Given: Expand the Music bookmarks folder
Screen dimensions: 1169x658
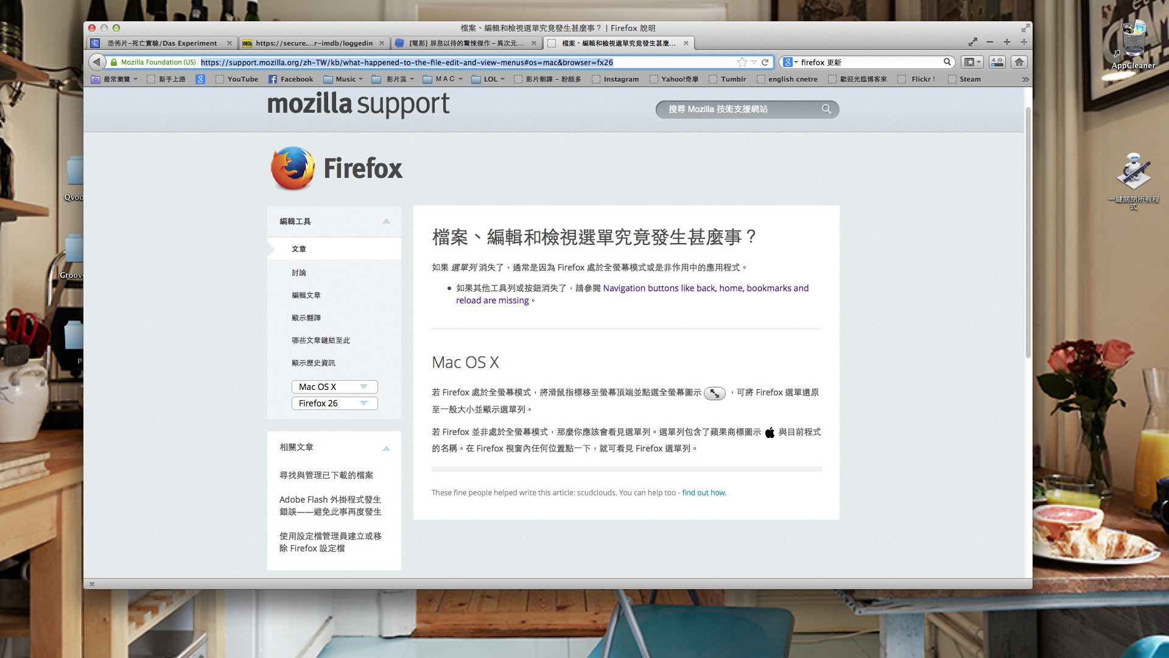Looking at the screenshot, I should [343, 79].
